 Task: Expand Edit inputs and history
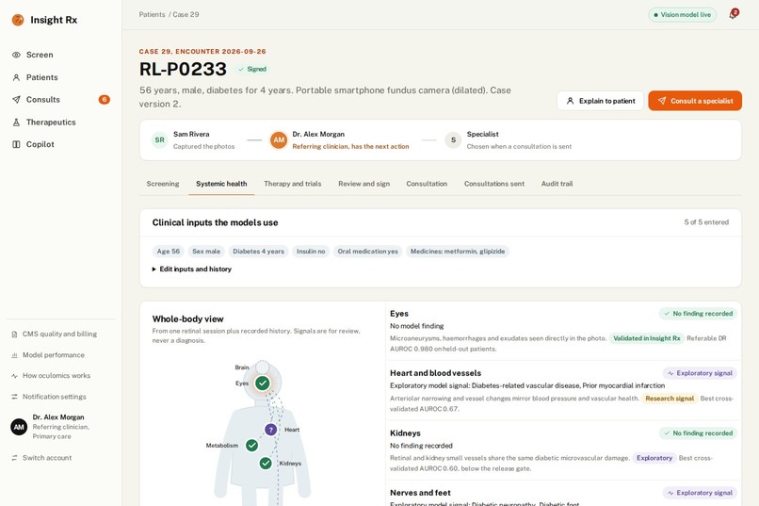tap(192, 269)
